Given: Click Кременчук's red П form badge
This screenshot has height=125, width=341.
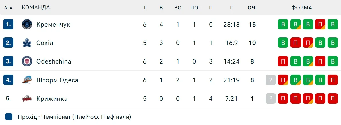Looking at the screenshot, I should 320,24.
